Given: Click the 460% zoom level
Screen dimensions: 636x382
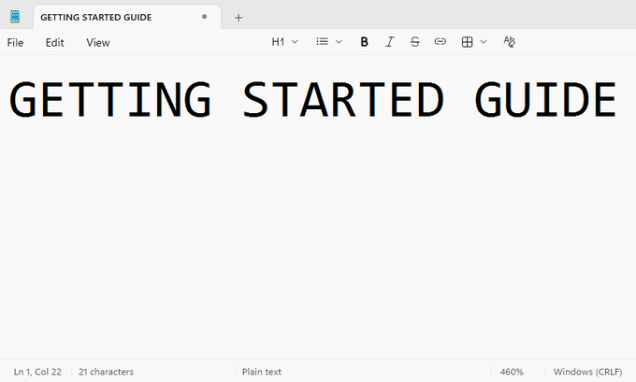Looking at the screenshot, I should point(512,372).
